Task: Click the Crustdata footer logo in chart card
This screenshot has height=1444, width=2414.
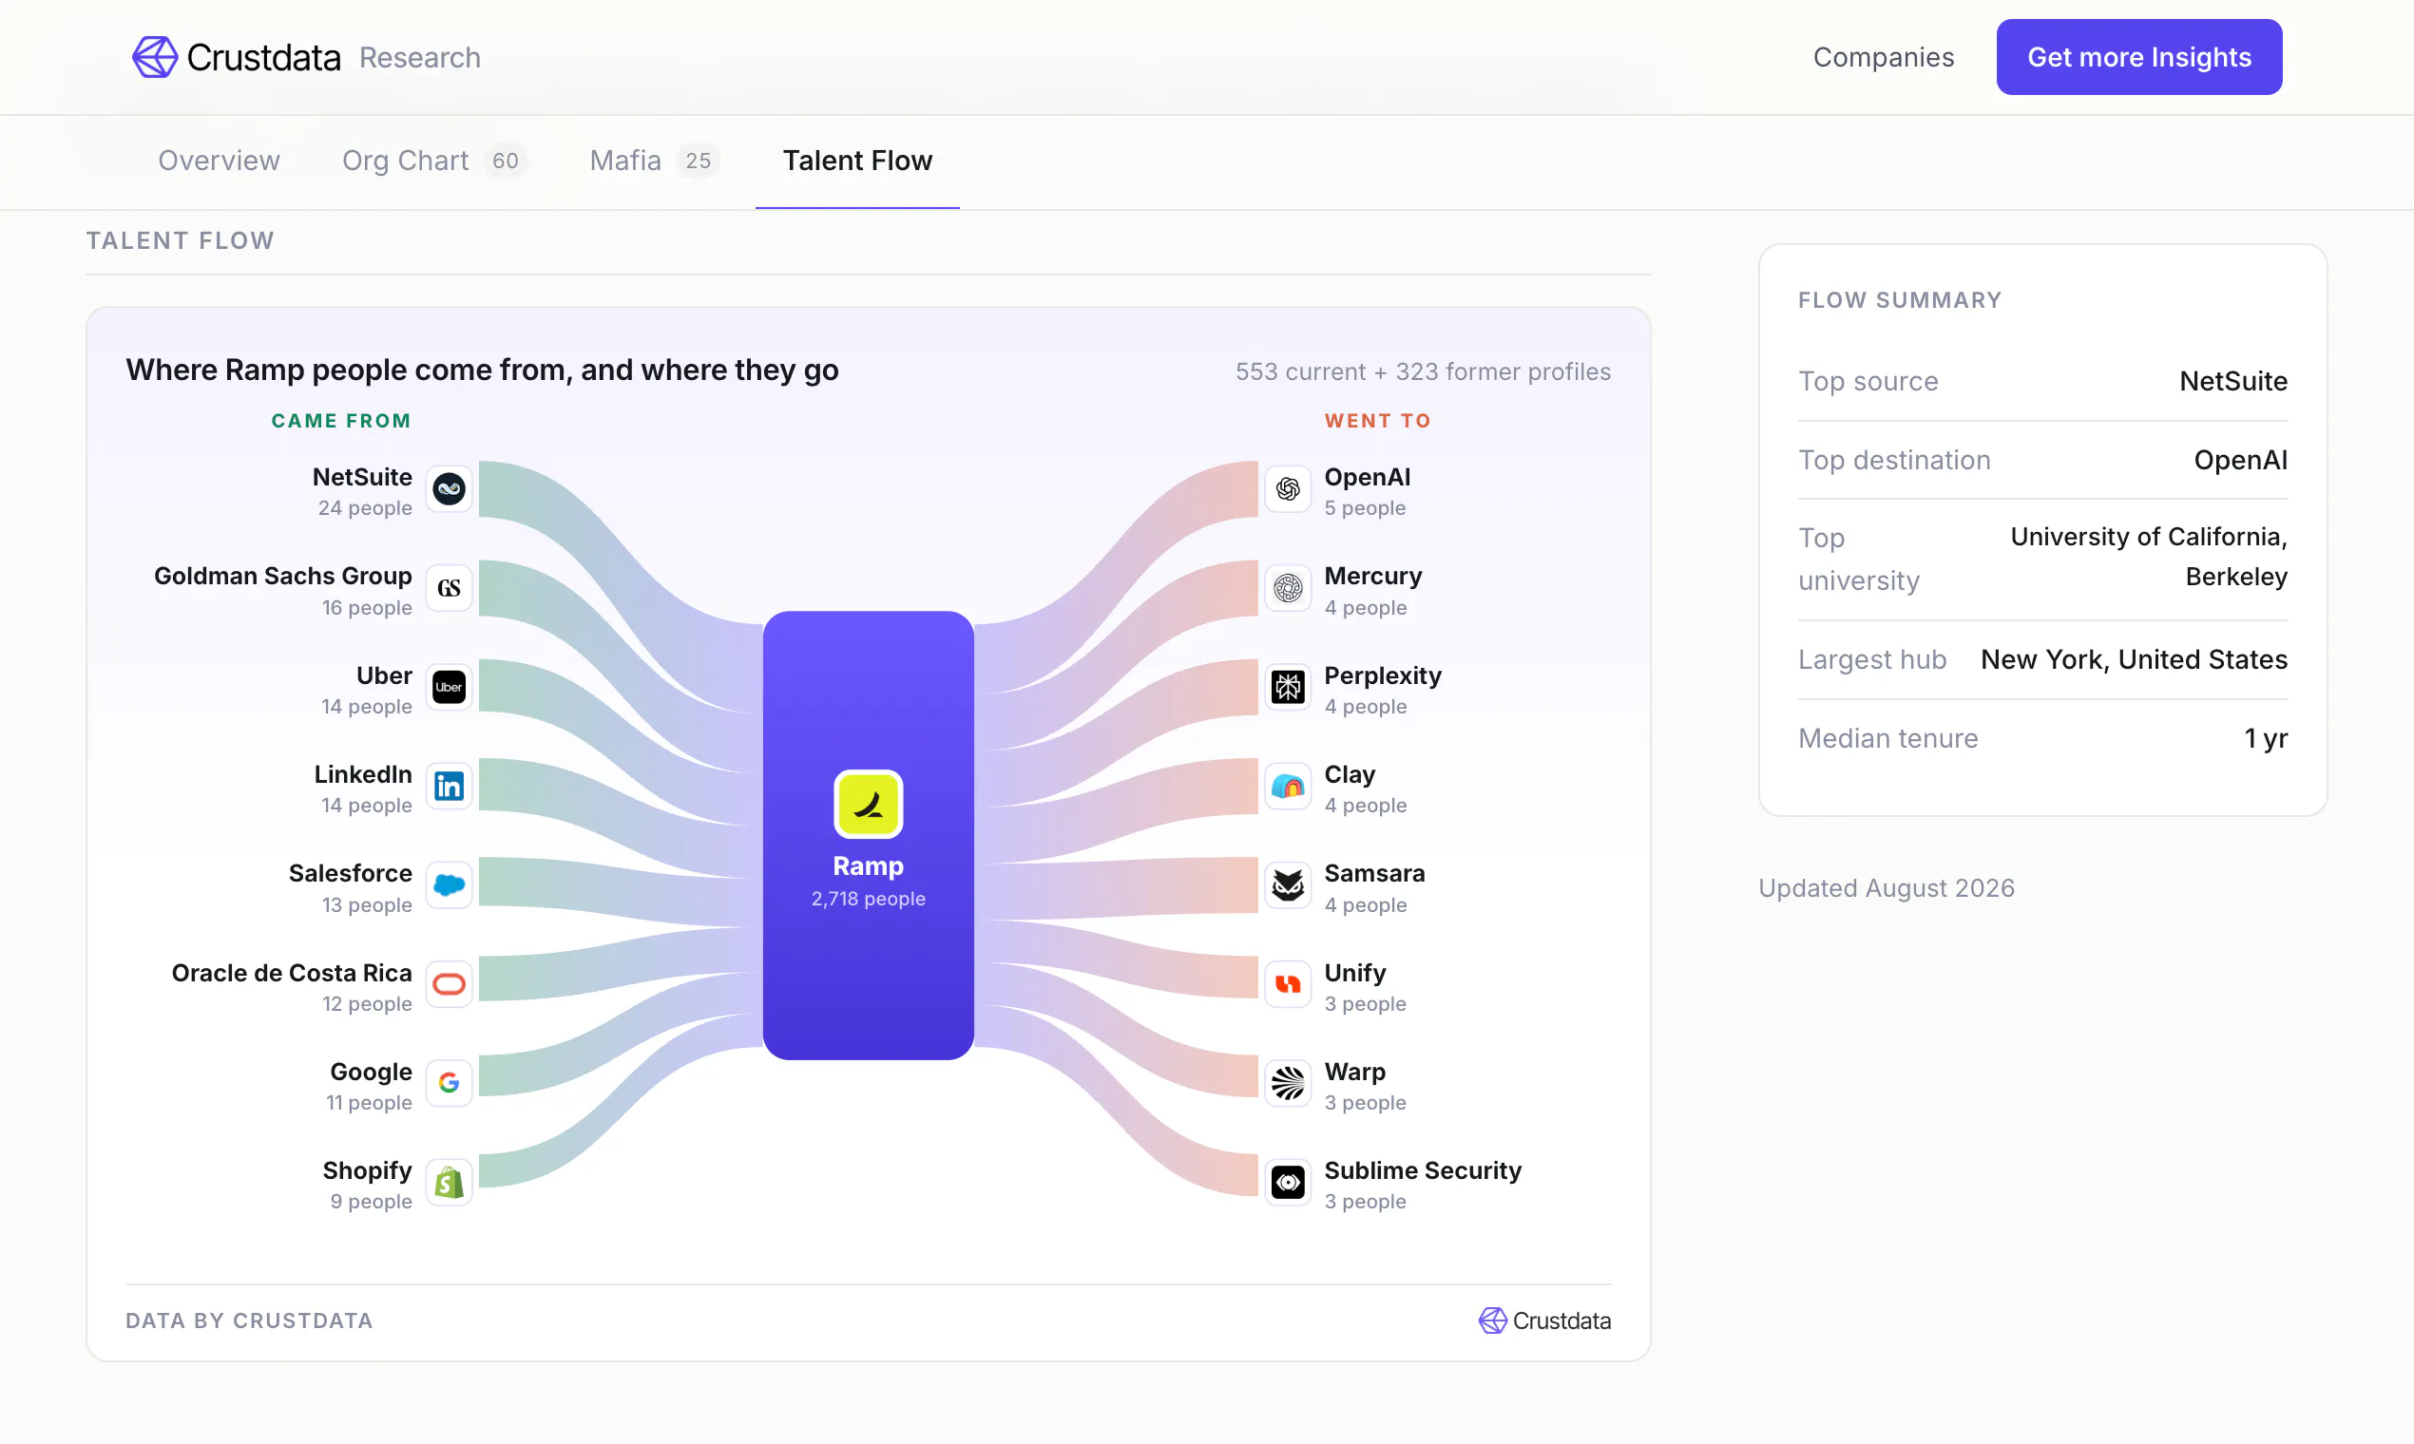Action: pos(1544,1320)
